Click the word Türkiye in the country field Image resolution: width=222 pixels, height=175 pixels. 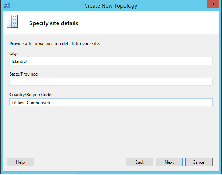point(18,102)
